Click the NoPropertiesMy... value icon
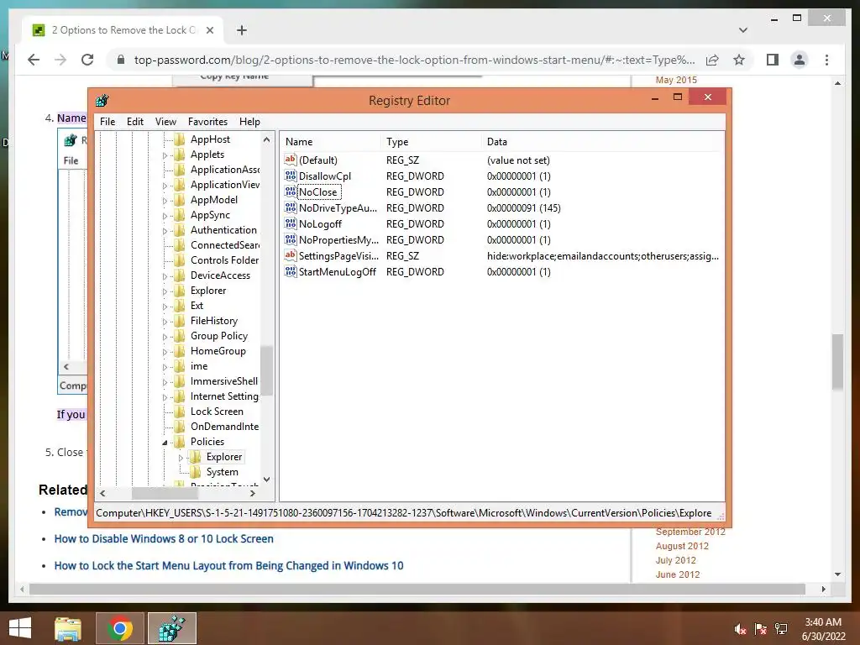This screenshot has width=860, height=645. 290,239
